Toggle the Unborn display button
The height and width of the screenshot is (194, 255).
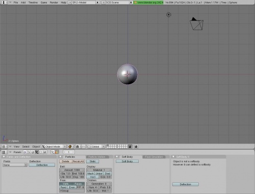99,174
